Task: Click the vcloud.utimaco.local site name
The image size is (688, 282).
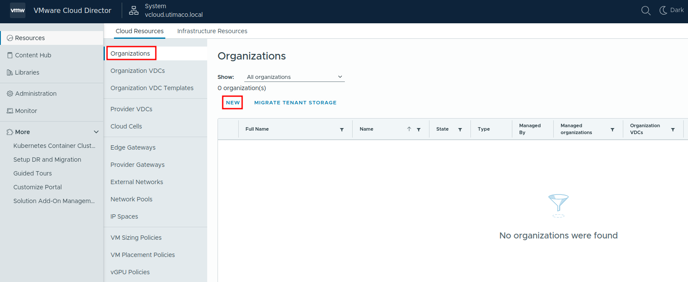Action: pyautogui.click(x=174, y=15)
